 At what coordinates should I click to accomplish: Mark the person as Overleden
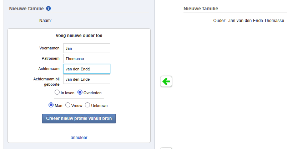click(x=80, y=92)
